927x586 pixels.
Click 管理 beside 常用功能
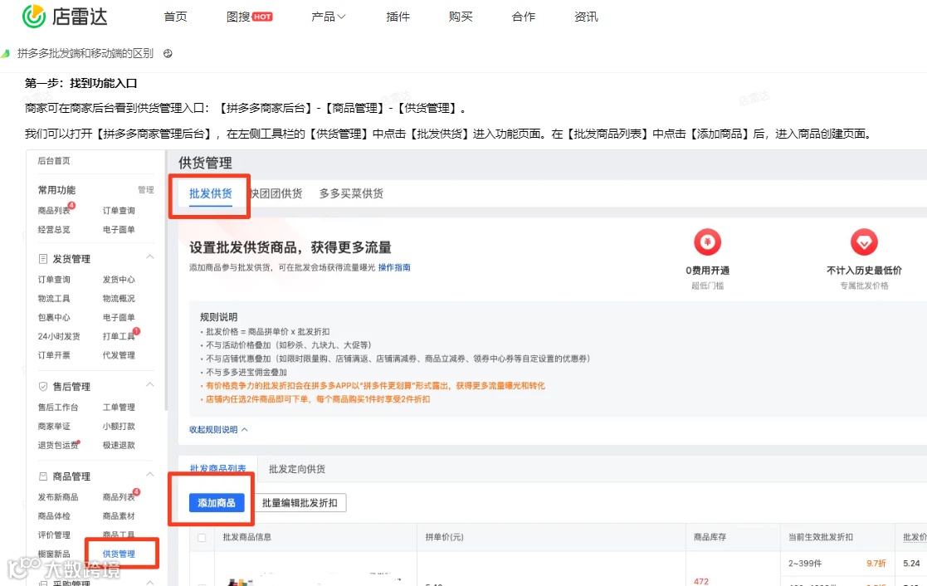pos(146,190)
